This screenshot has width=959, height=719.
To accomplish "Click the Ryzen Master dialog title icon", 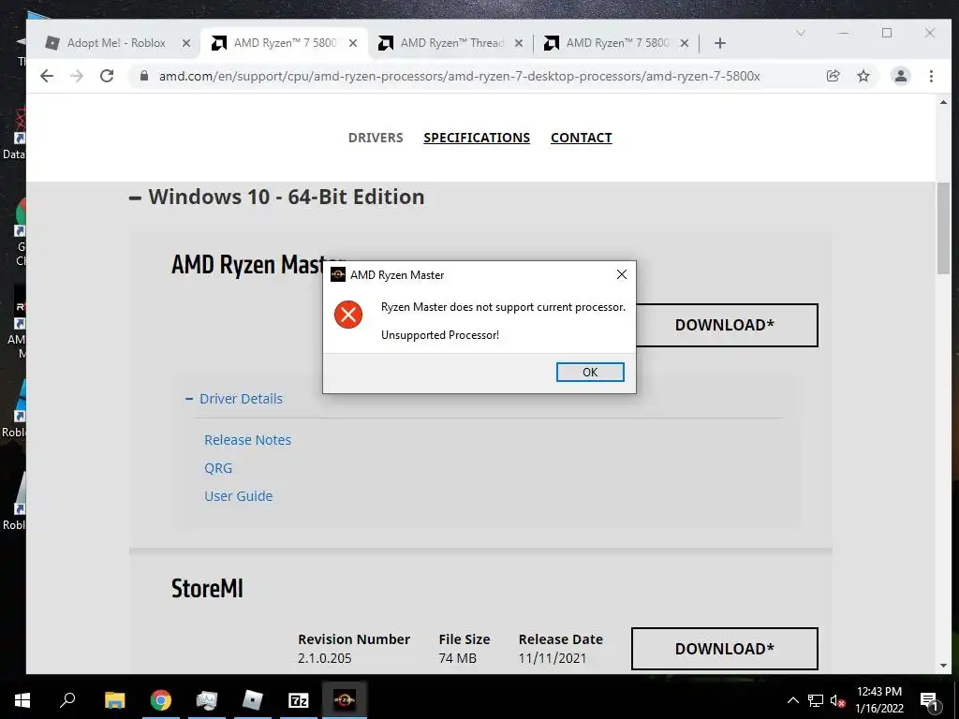I will point(337,274).
